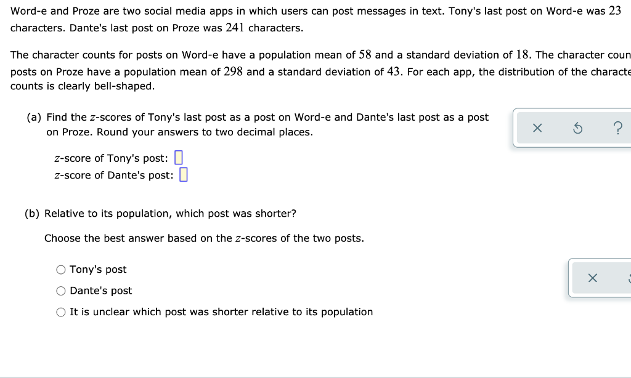Activate the question mark help button
This screenshot has width=631, height=378.
click(618, 127)
